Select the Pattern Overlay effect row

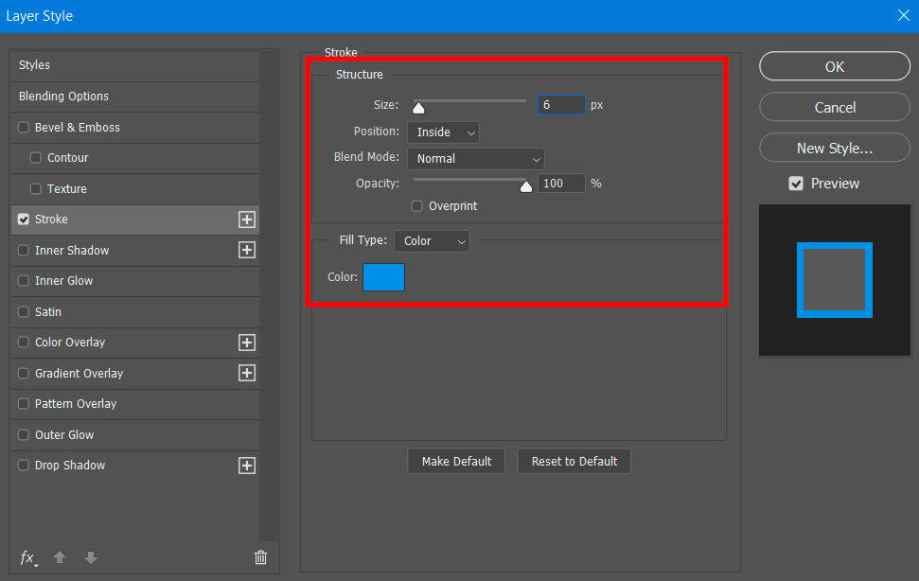(x=135, y=403)
